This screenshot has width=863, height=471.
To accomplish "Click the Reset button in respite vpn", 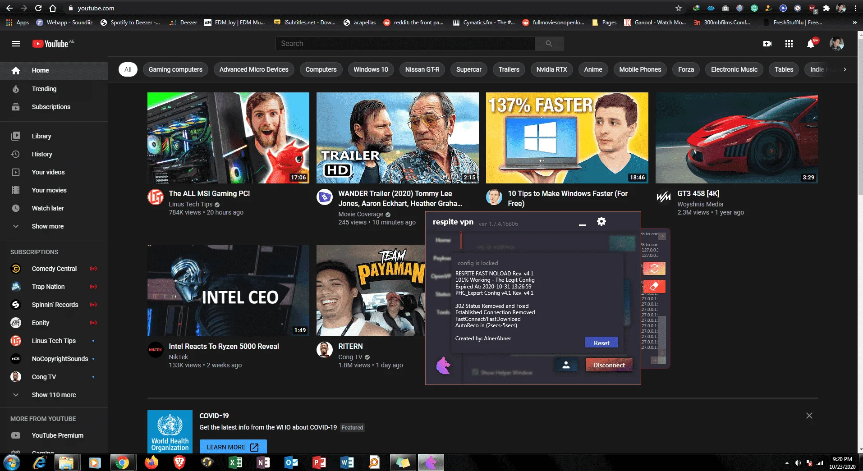I will click(601, 343).
